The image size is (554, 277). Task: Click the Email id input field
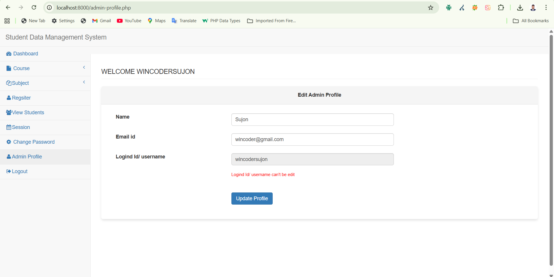312,139
